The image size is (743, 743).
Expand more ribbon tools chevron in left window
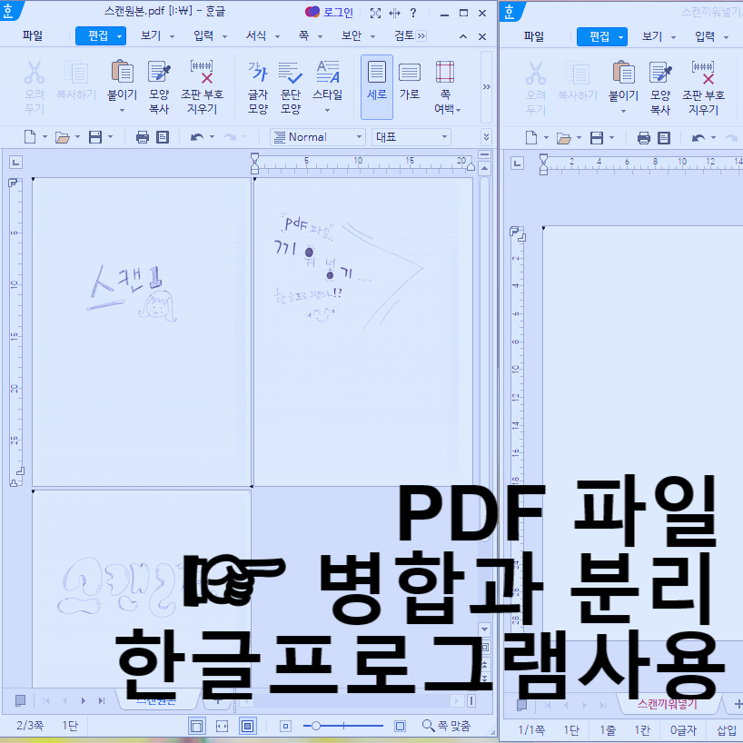coord(486,86)
